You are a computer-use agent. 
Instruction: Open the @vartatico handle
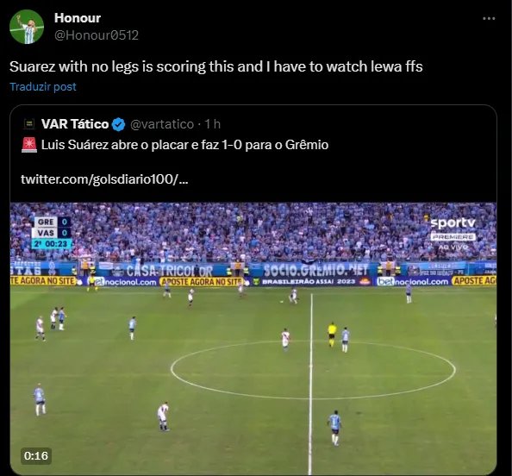tap(162, 124)
